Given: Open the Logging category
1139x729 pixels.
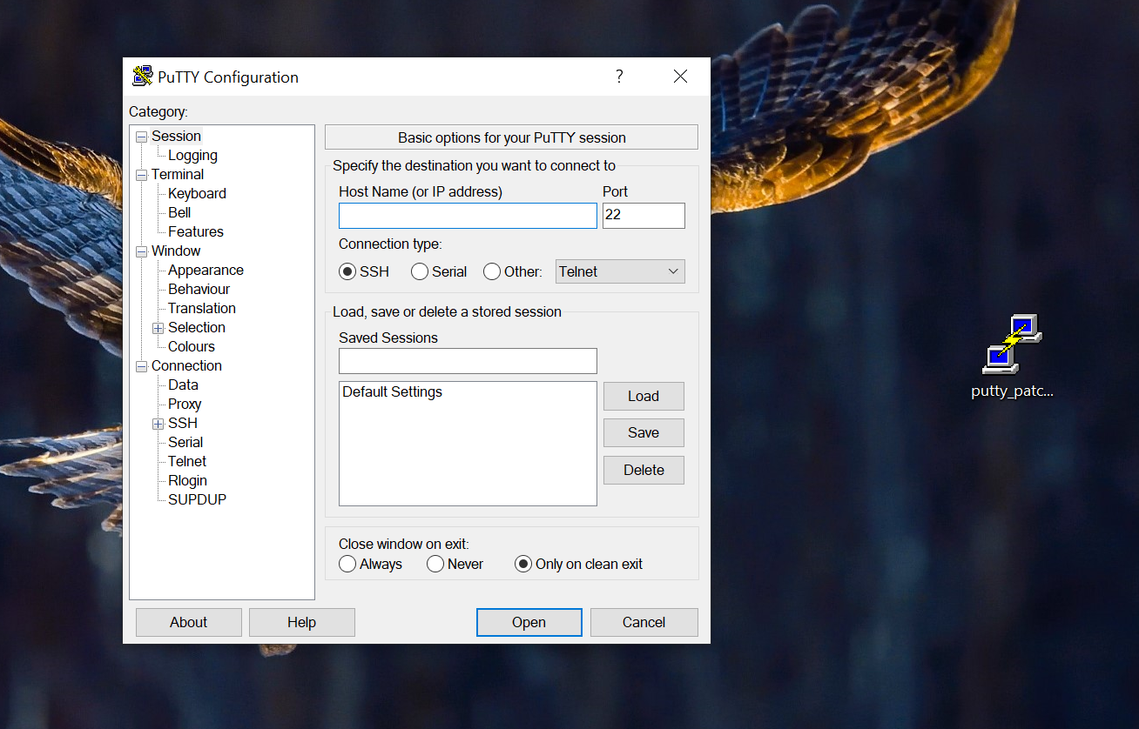Looking at the screenshot, I should [192, 156].
